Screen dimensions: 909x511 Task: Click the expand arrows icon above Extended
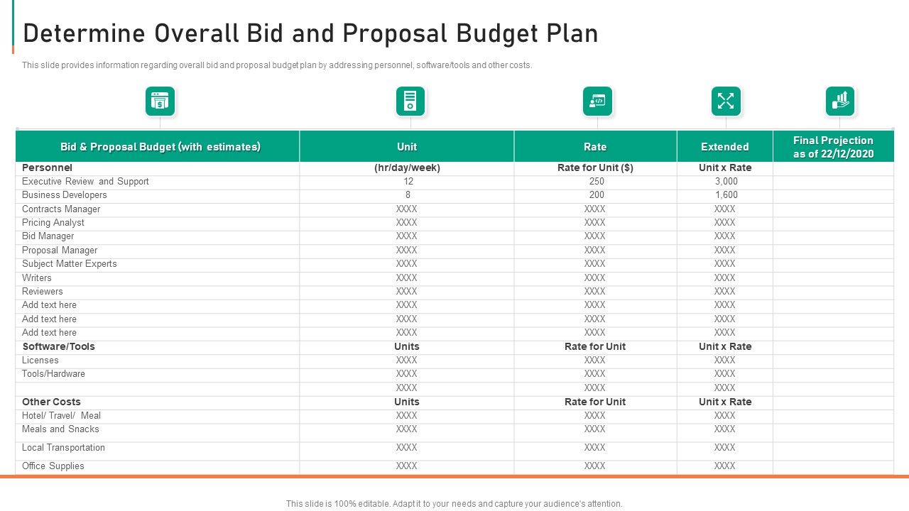click(x=726, y=101)
